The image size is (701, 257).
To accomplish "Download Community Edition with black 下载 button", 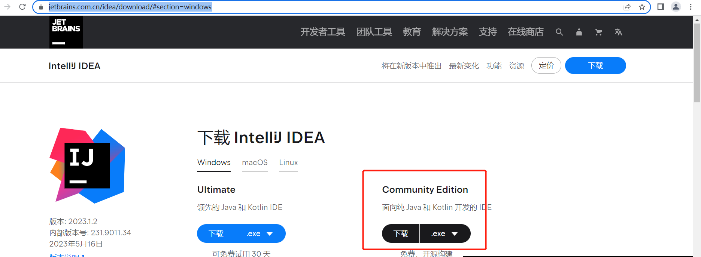I will [401, 233].
